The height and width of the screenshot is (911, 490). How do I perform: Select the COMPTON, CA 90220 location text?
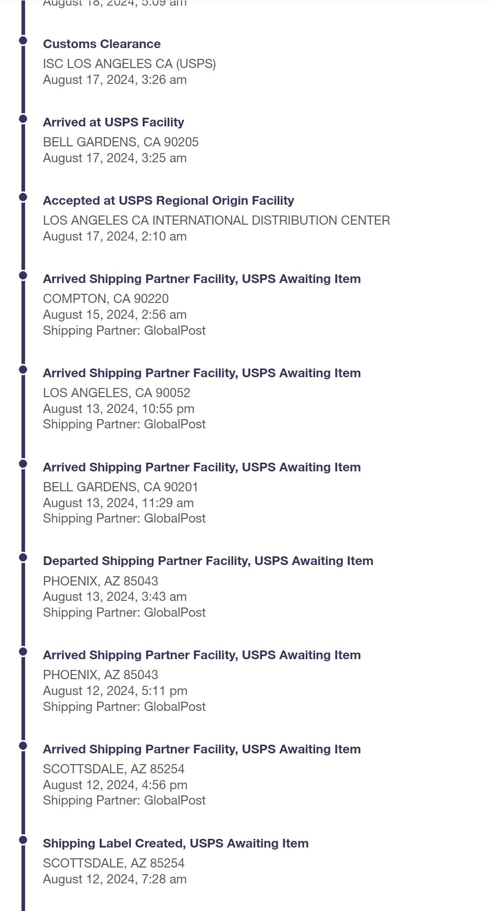click(x=106, y=299)
